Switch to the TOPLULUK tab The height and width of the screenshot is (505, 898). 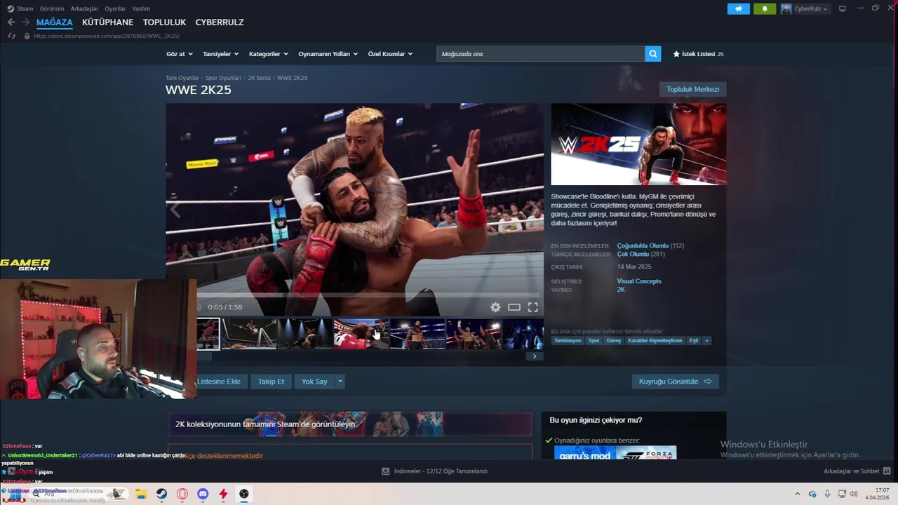tap(164, 22)
